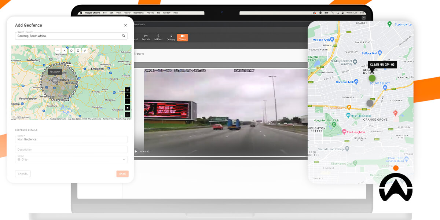
Task: Click the Apple menu icon
Action: 81,13
